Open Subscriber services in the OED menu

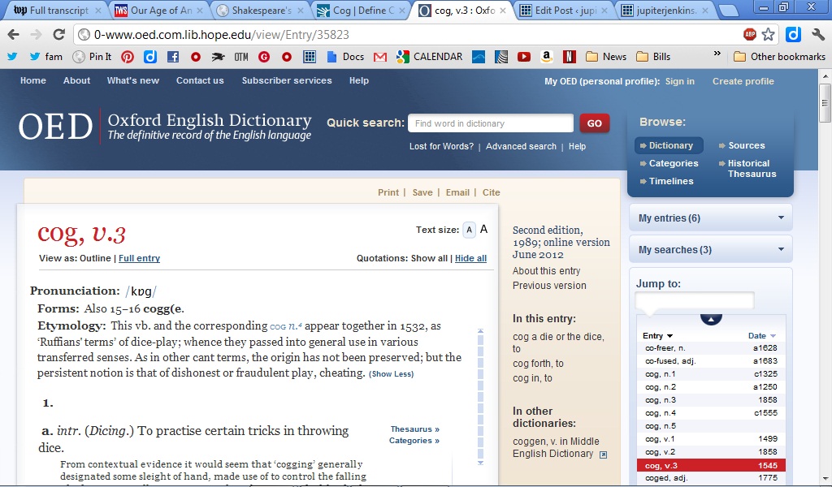287,80
